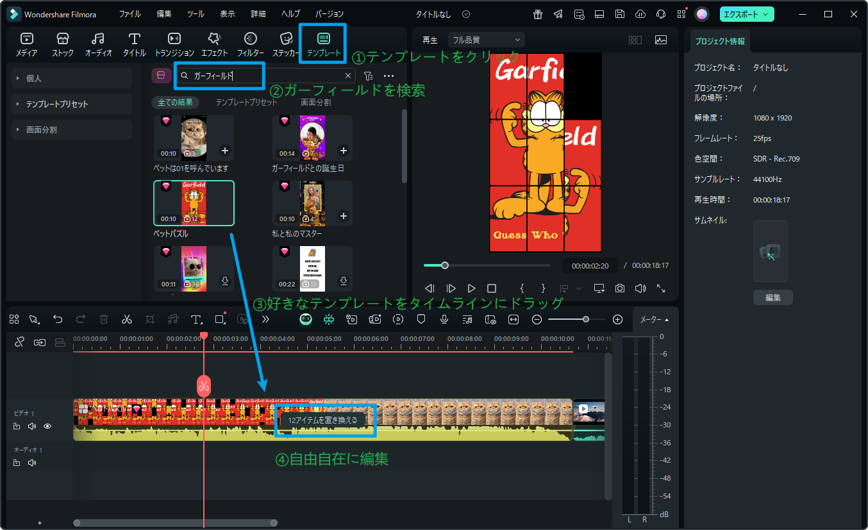This screenshot has width=868, height=530.
Task: Zoom out timeline with minus button
Action: (x=537, y=319)
